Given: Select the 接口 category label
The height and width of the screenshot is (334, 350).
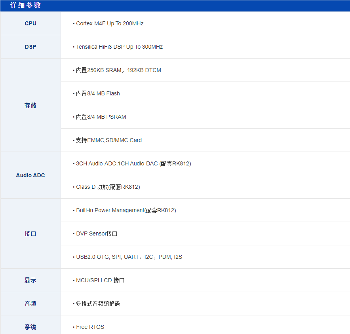Looking at the screenshot, I should [x=30, y=233].
